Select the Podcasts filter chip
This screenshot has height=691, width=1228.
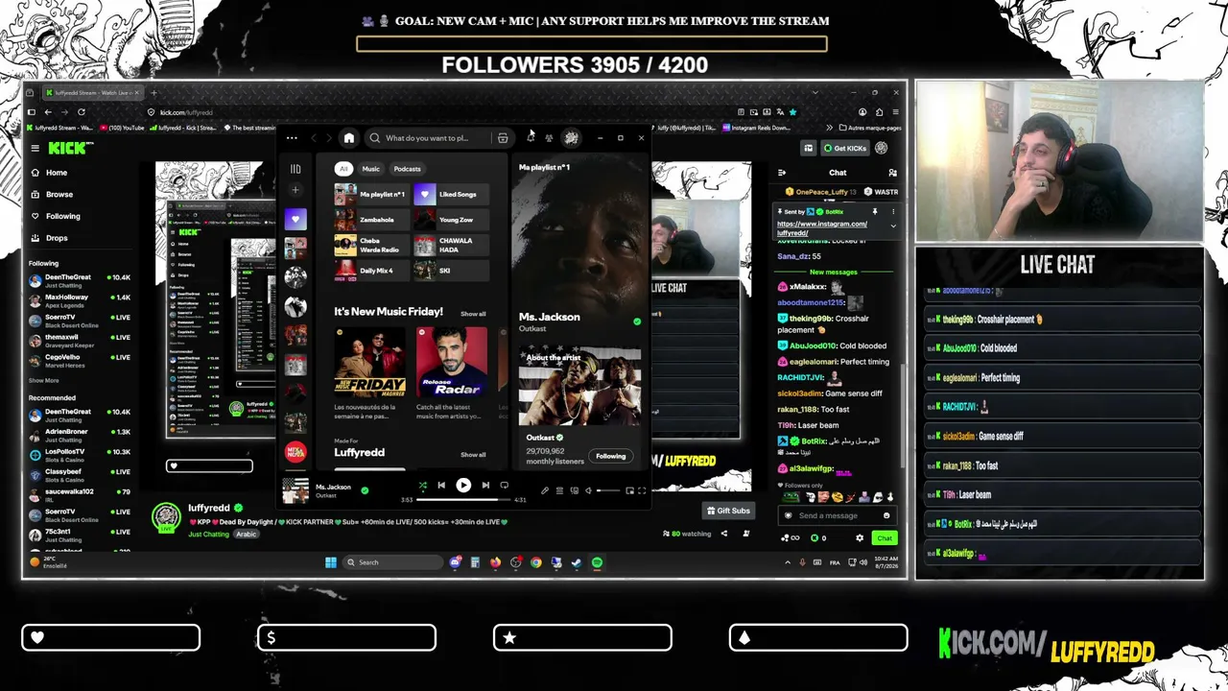(x=407, y=169)
